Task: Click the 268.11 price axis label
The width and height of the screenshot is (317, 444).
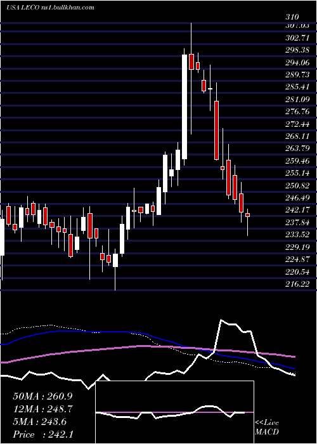Action: [297, 136]
